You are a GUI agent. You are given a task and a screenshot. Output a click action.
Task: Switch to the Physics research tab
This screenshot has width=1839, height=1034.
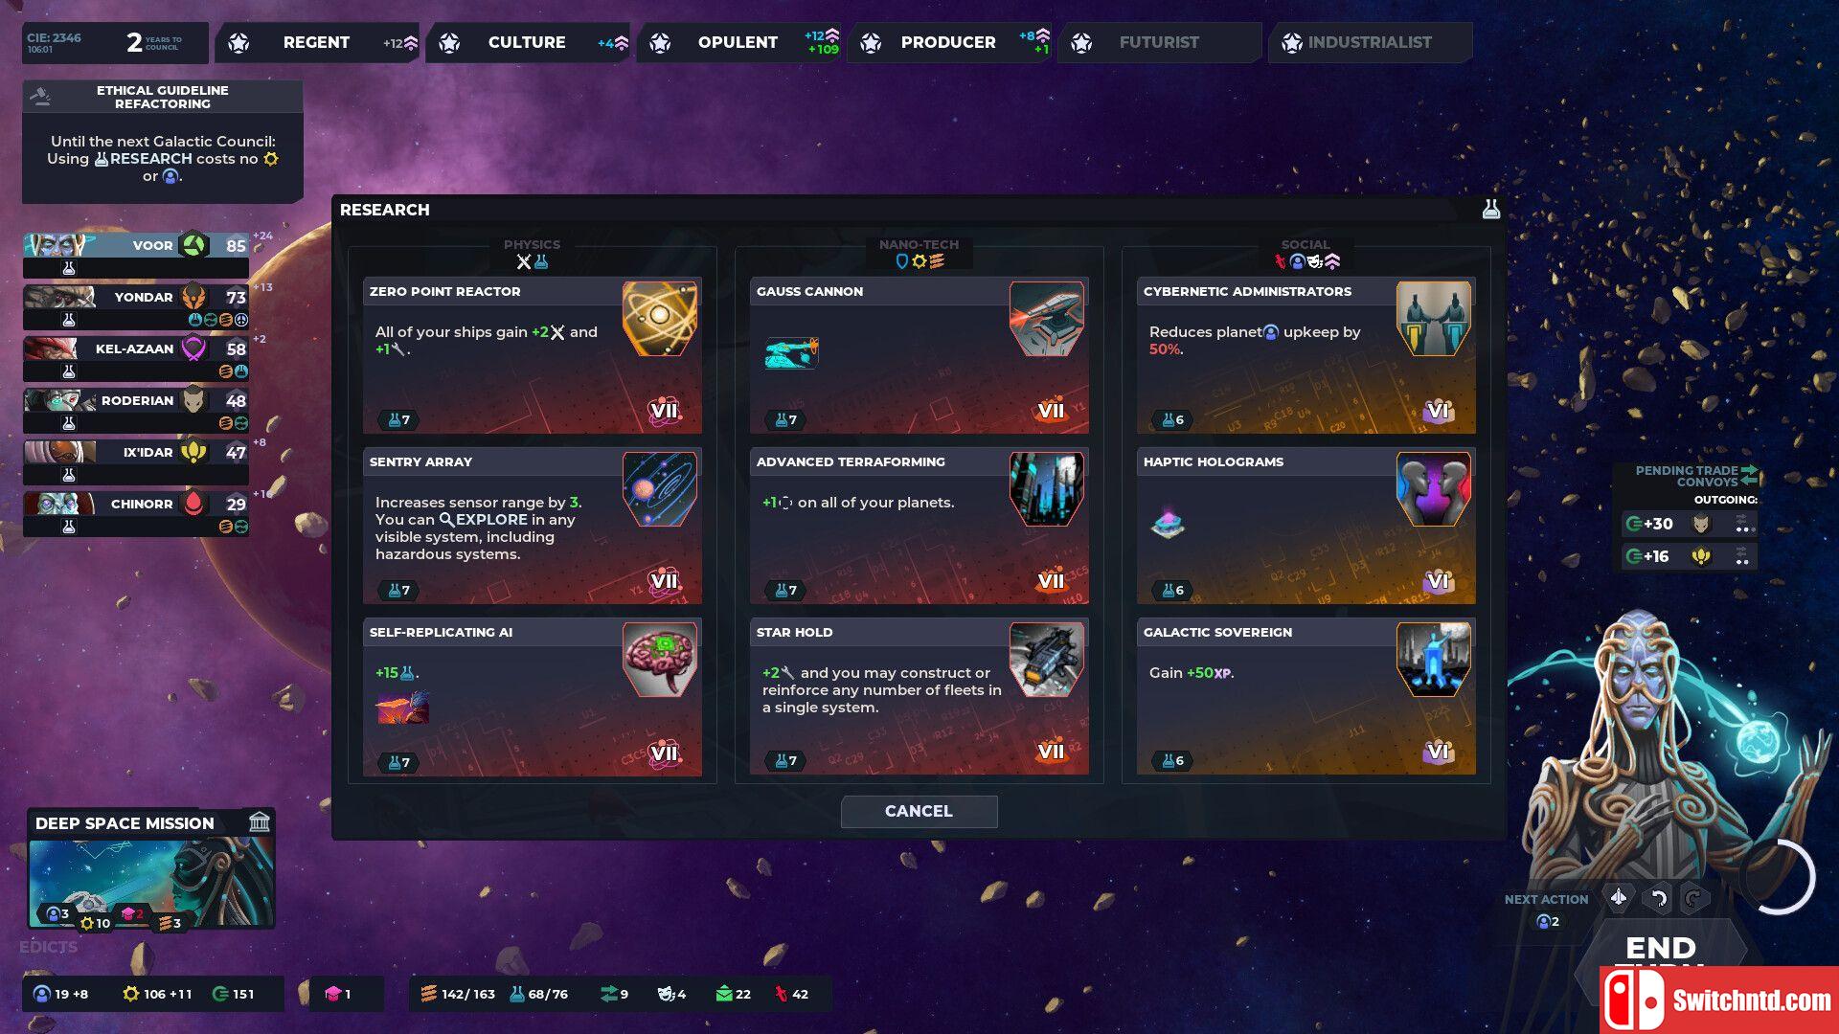530,251
